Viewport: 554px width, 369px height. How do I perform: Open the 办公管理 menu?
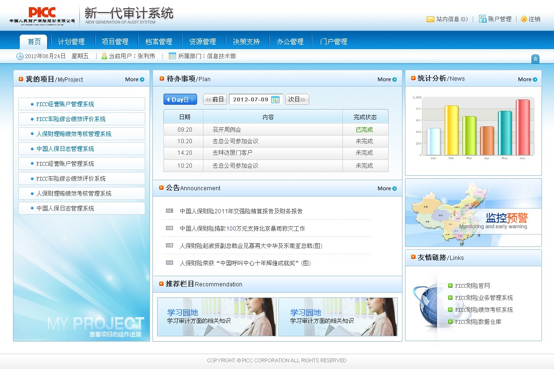tap(290, 42)
